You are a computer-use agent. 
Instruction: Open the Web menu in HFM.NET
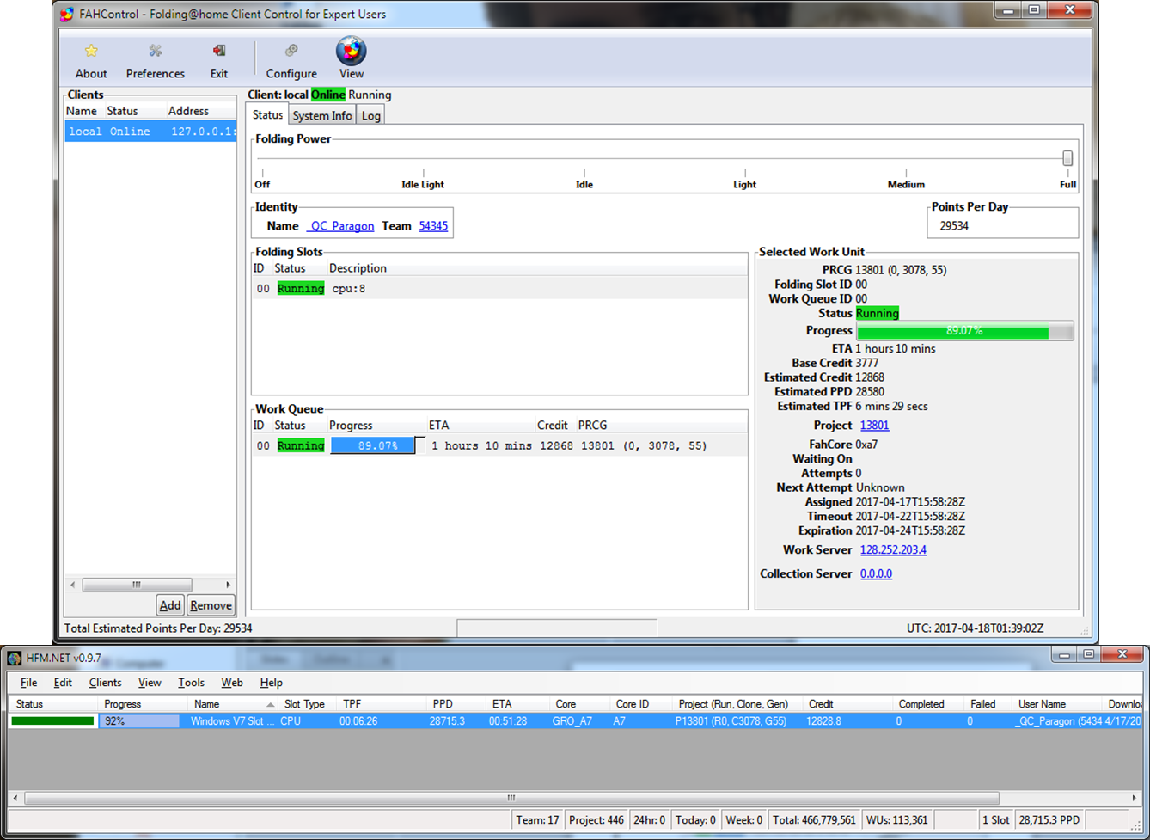[x=232, y=682]
